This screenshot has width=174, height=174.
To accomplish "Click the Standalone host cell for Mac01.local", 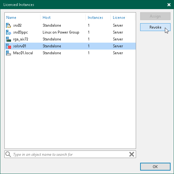I will (x=52, y=53).
